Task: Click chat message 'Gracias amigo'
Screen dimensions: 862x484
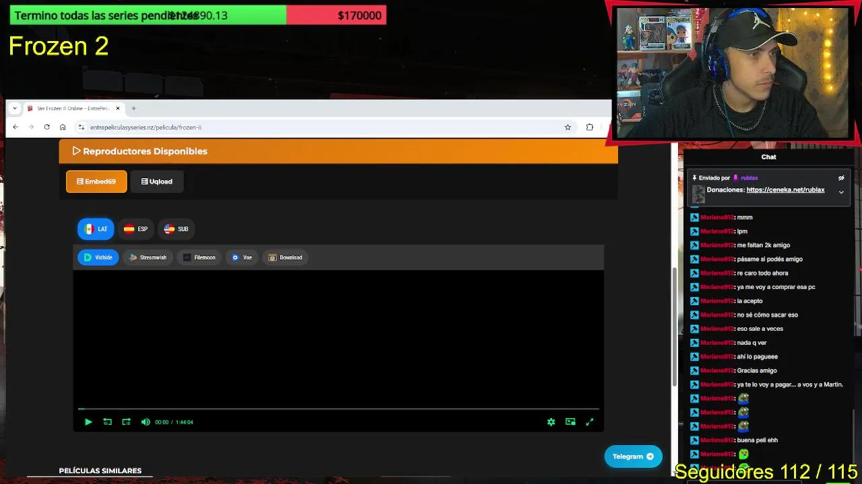Action: click(x=757, y=370)
